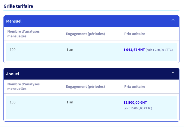Click the Annuel accordion header
Screen dimensions: 184x127
coord(91,74)
